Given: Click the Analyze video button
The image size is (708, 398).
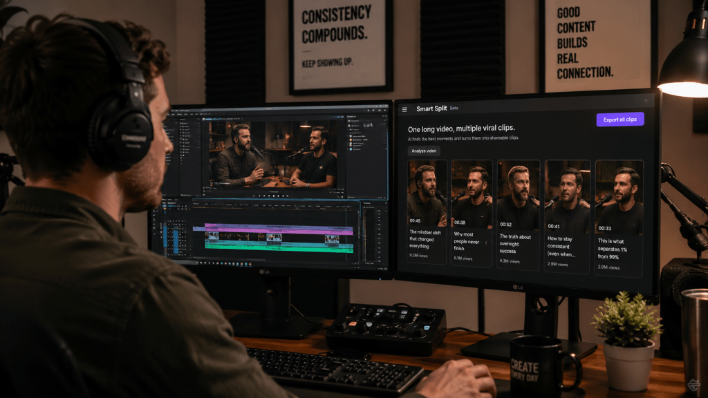Looking at the screenshot, I should pos(424,151).
